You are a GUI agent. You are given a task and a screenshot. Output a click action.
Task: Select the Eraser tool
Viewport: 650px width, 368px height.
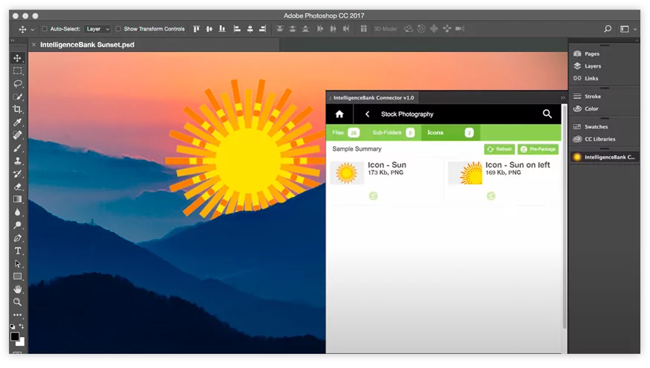(17, 187)
